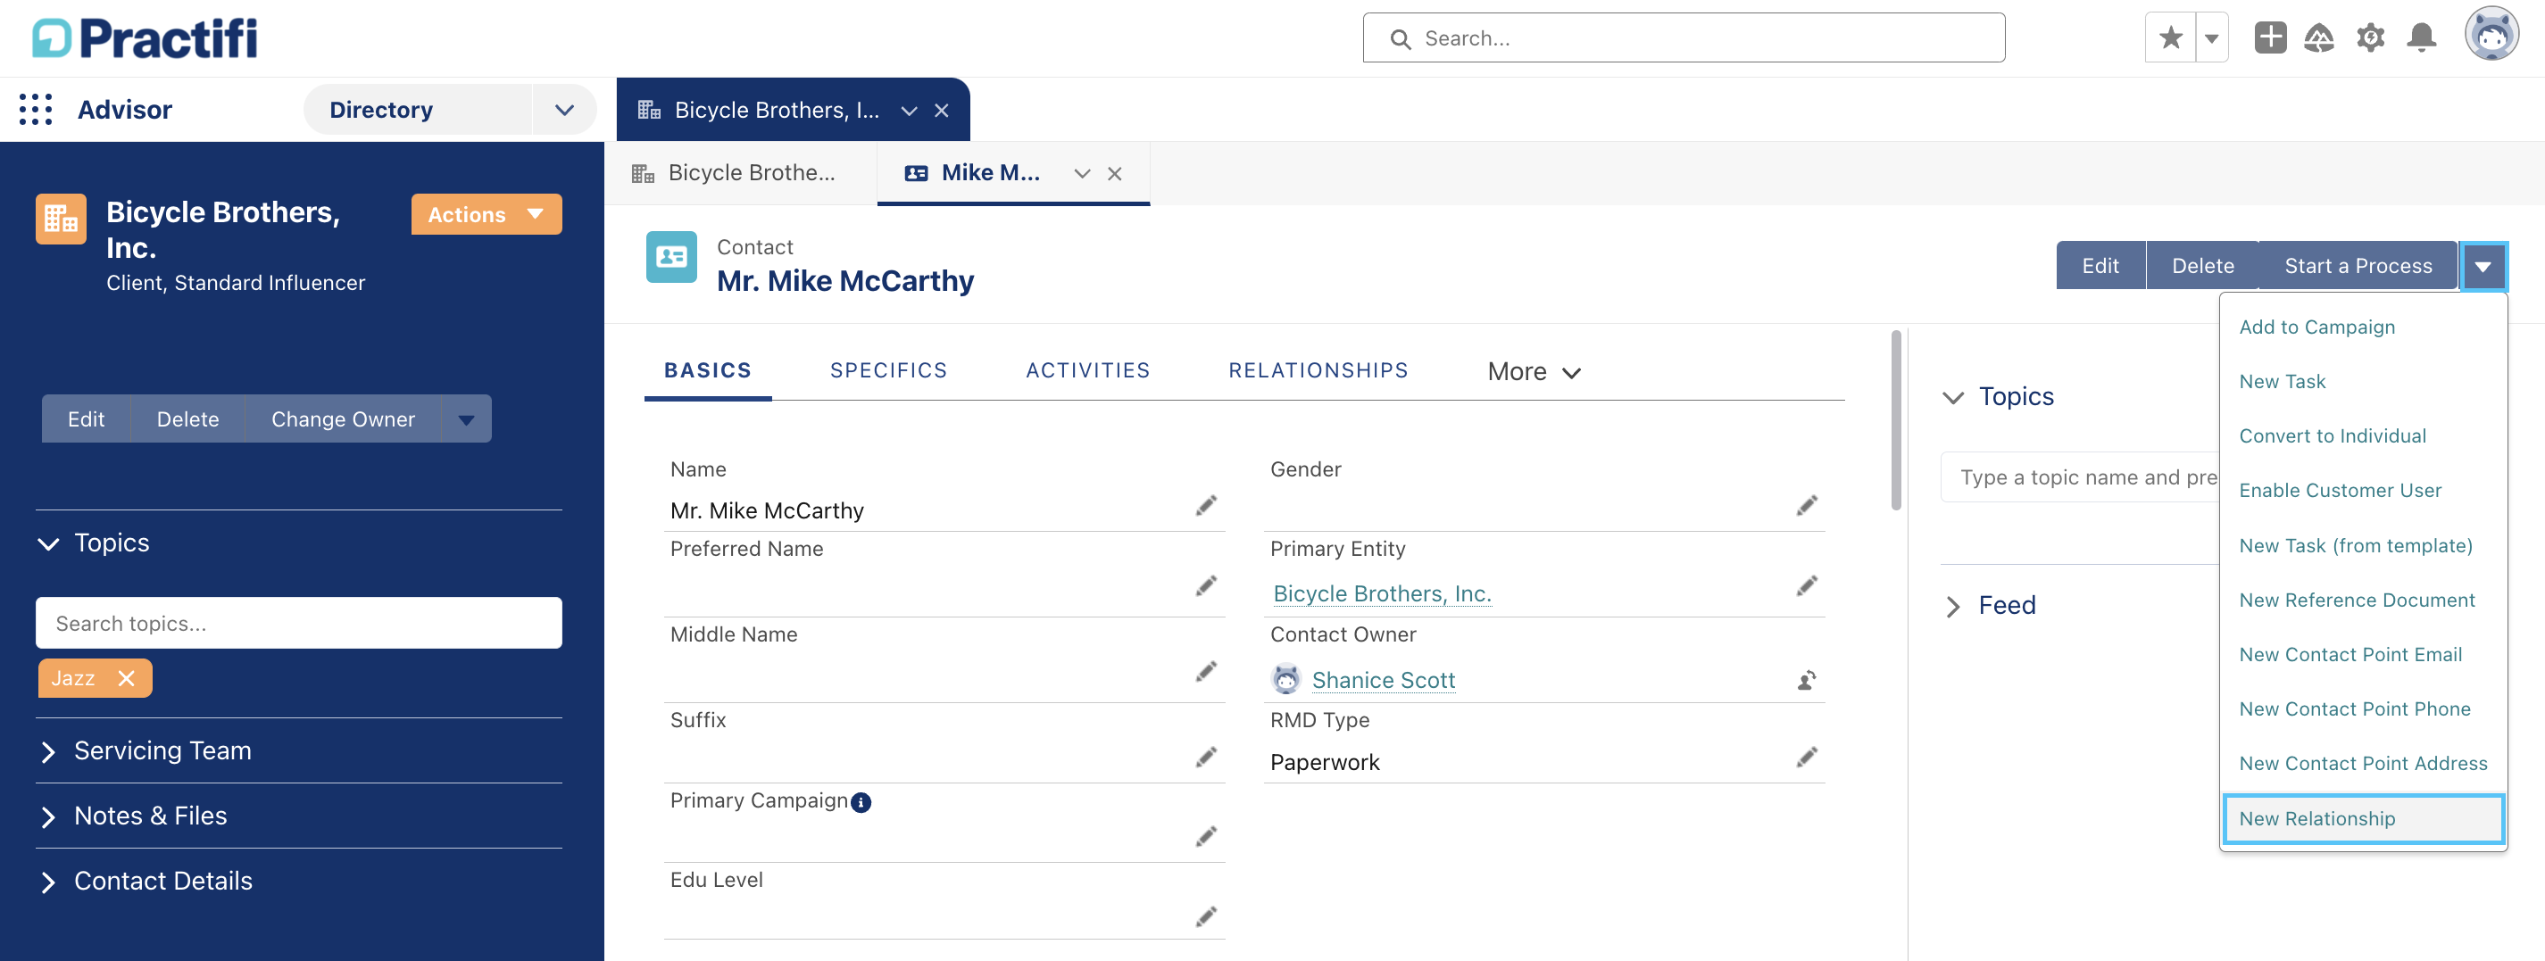Click the Bicycle Brothers account building icon
This screenshot has width=2545, height=961.
click(61, 219)
